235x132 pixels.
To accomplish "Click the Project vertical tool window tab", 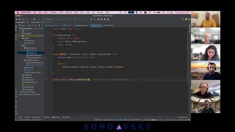I will click(16, 28).
